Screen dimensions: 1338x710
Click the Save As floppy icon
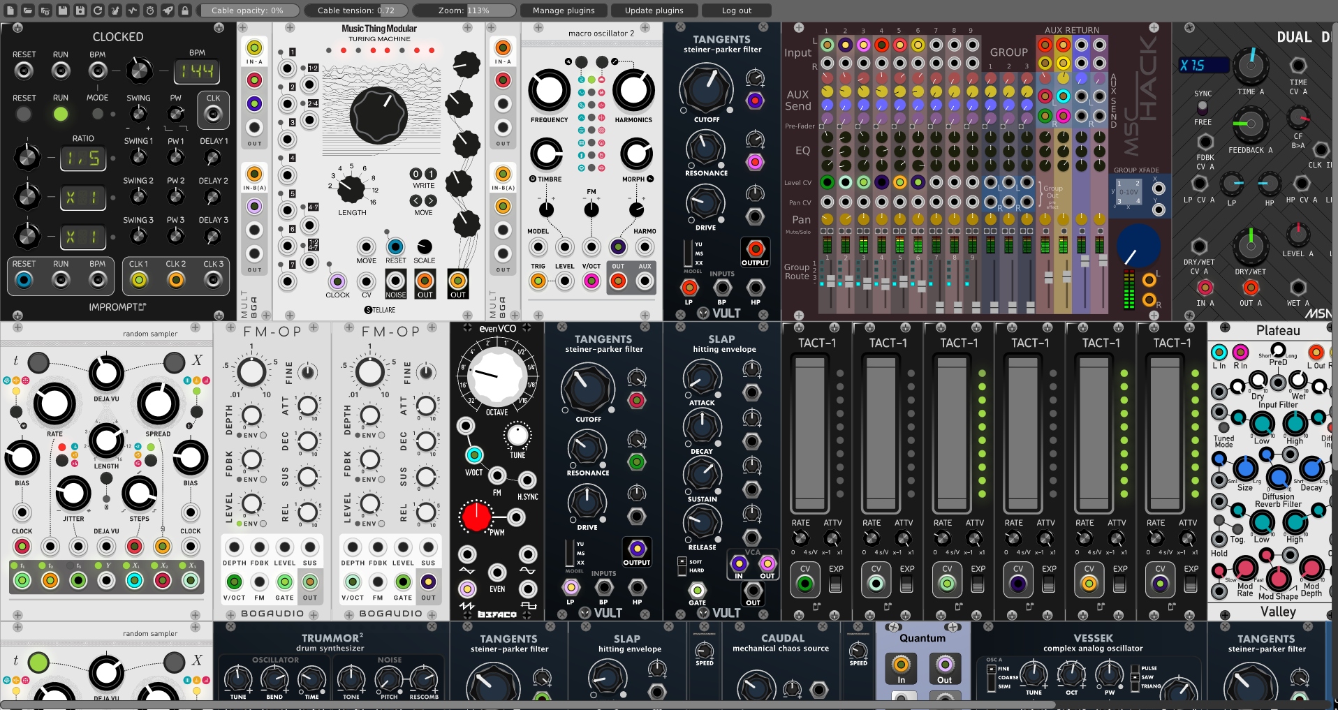pyautogui.click(x=80, y=10)
